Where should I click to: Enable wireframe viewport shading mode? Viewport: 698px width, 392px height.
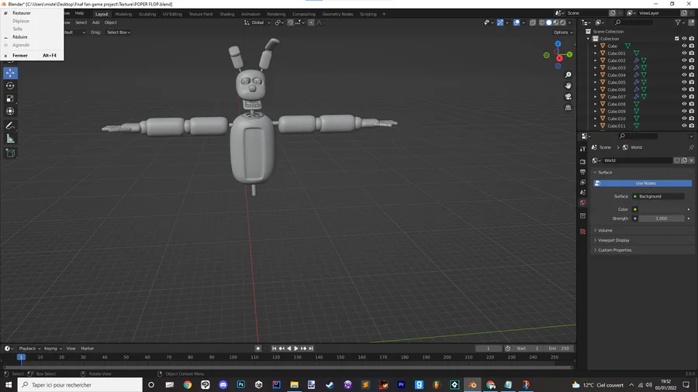coord(542,22)
